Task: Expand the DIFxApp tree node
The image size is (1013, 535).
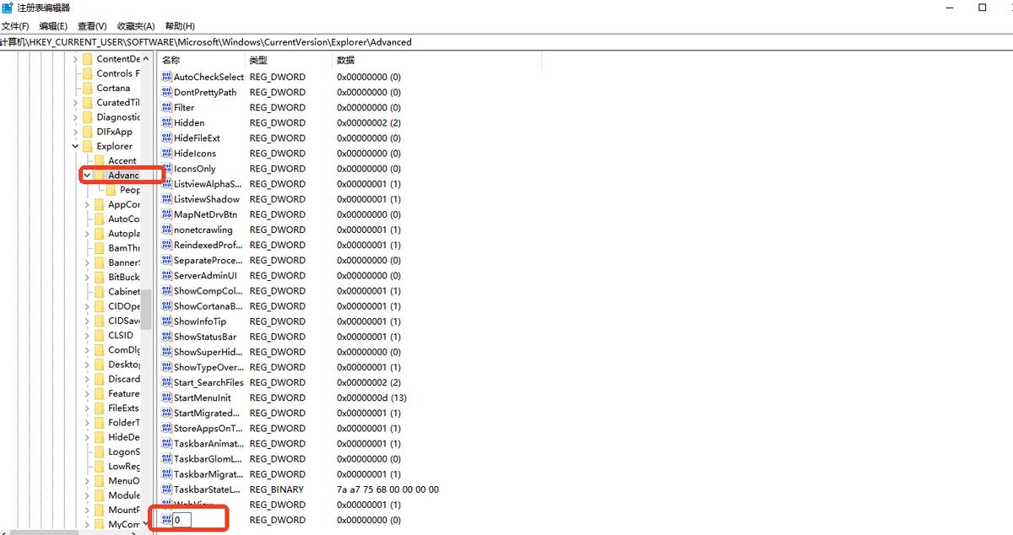Action: pos(75,132)
